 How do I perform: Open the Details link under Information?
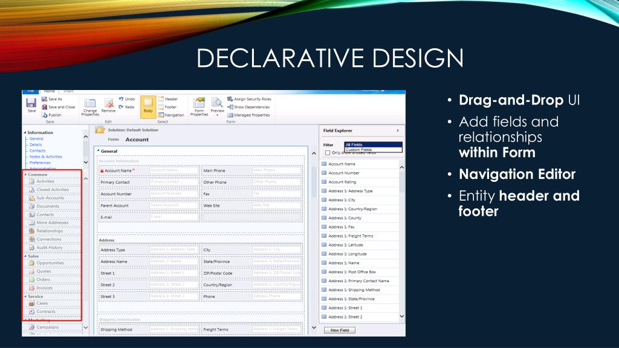(x=36, y=144)
